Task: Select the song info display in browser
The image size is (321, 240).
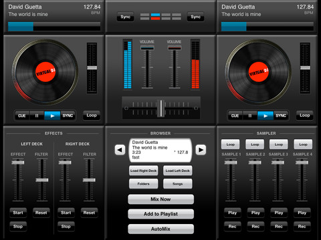Action: (160, 150)
